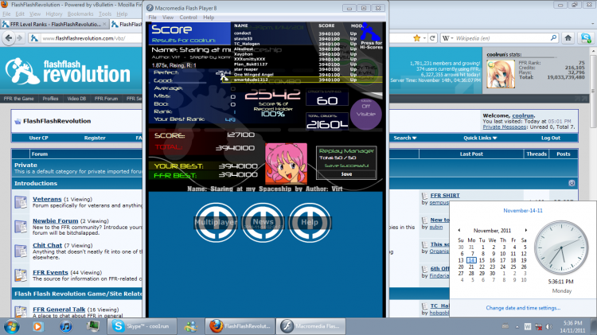Click the volume speaker tray icon

tap(548, 326)
